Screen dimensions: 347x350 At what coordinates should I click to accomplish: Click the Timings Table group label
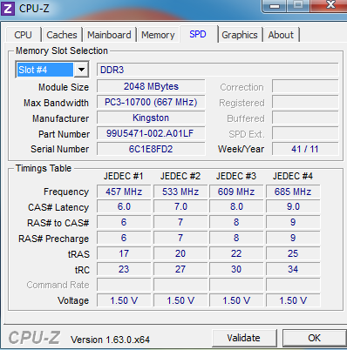point(44,168)
